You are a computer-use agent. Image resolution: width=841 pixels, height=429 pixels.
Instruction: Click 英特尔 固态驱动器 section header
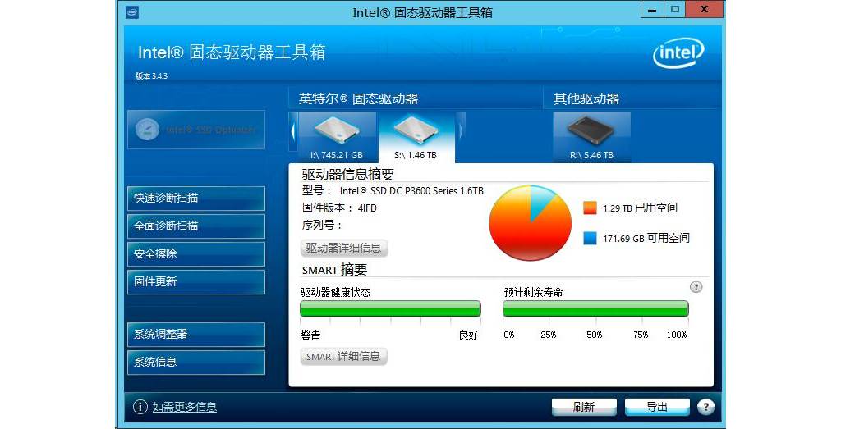[358, 99]
